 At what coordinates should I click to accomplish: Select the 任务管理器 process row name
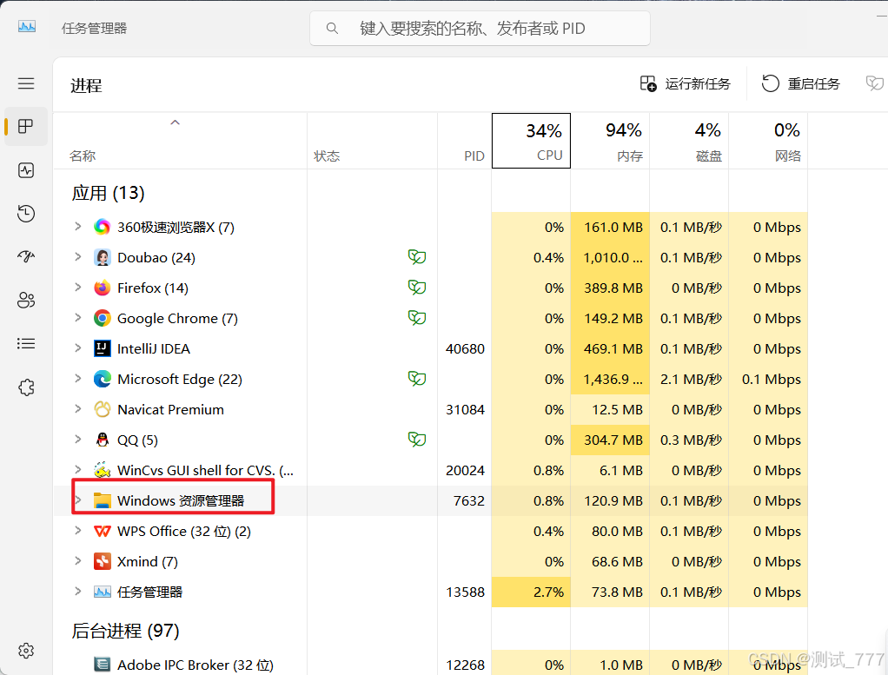click(x=149, y=592)
